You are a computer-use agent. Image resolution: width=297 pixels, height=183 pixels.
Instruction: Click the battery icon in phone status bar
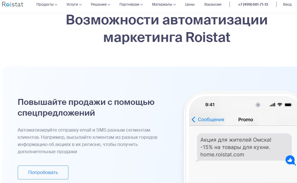(288, 105)
